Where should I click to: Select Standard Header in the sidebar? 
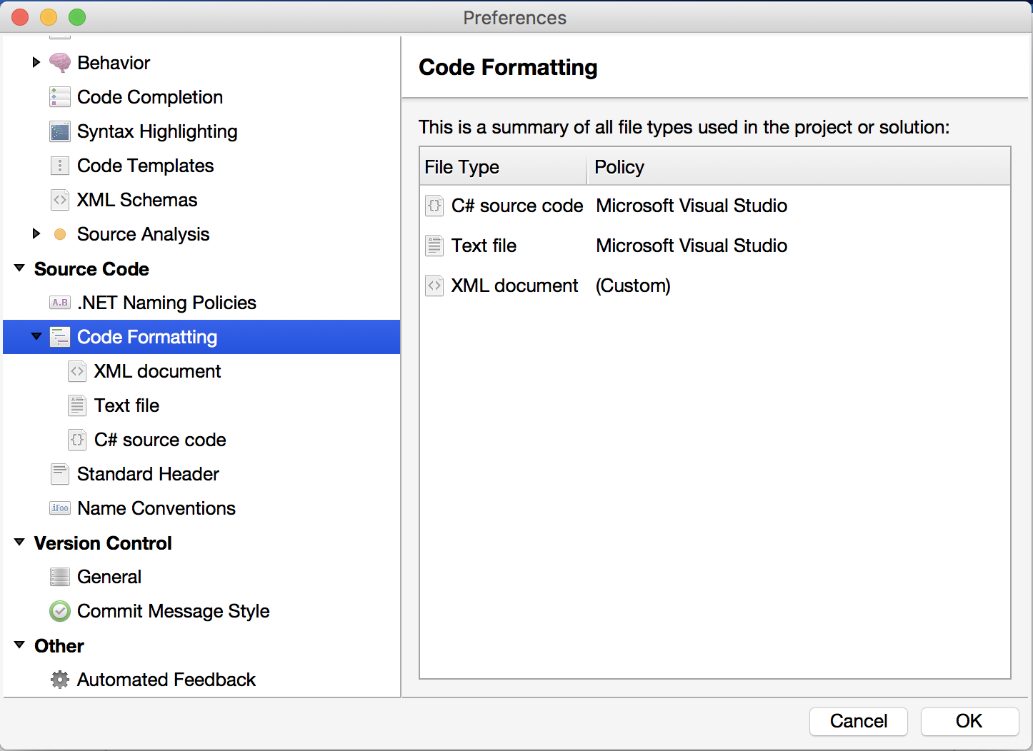(148, 474)
